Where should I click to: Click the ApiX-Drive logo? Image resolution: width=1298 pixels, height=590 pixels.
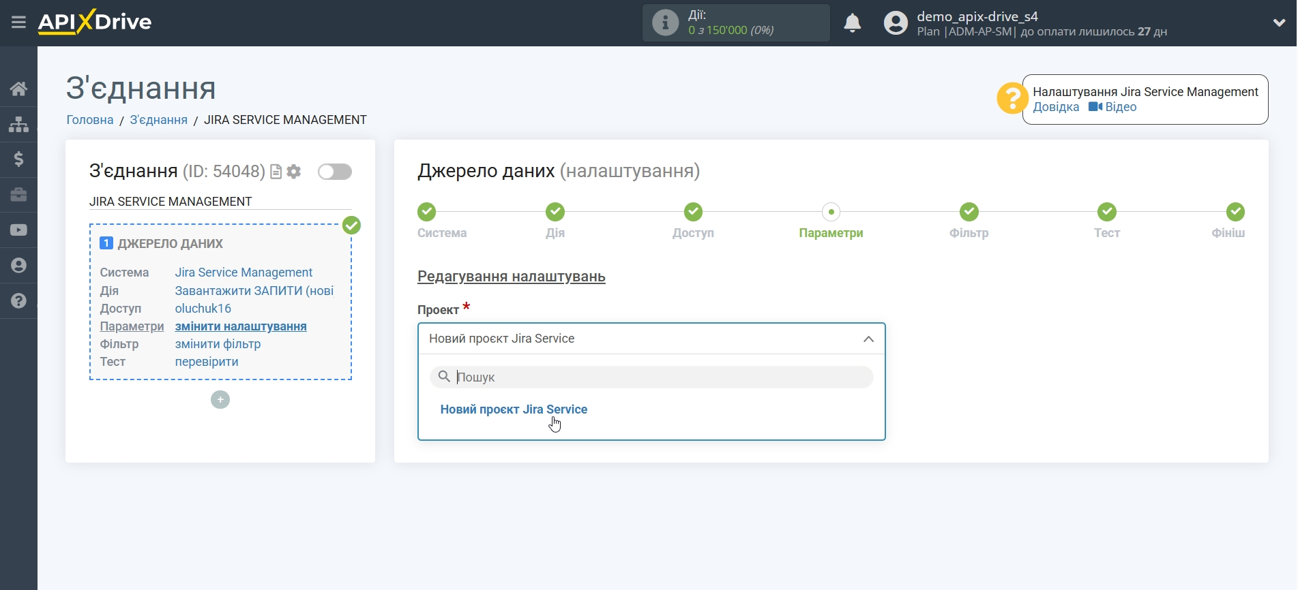coord(95,22)
